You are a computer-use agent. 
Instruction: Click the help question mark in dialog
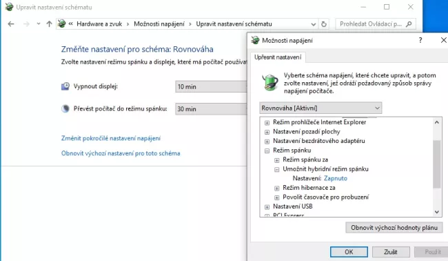coord(420,40)
